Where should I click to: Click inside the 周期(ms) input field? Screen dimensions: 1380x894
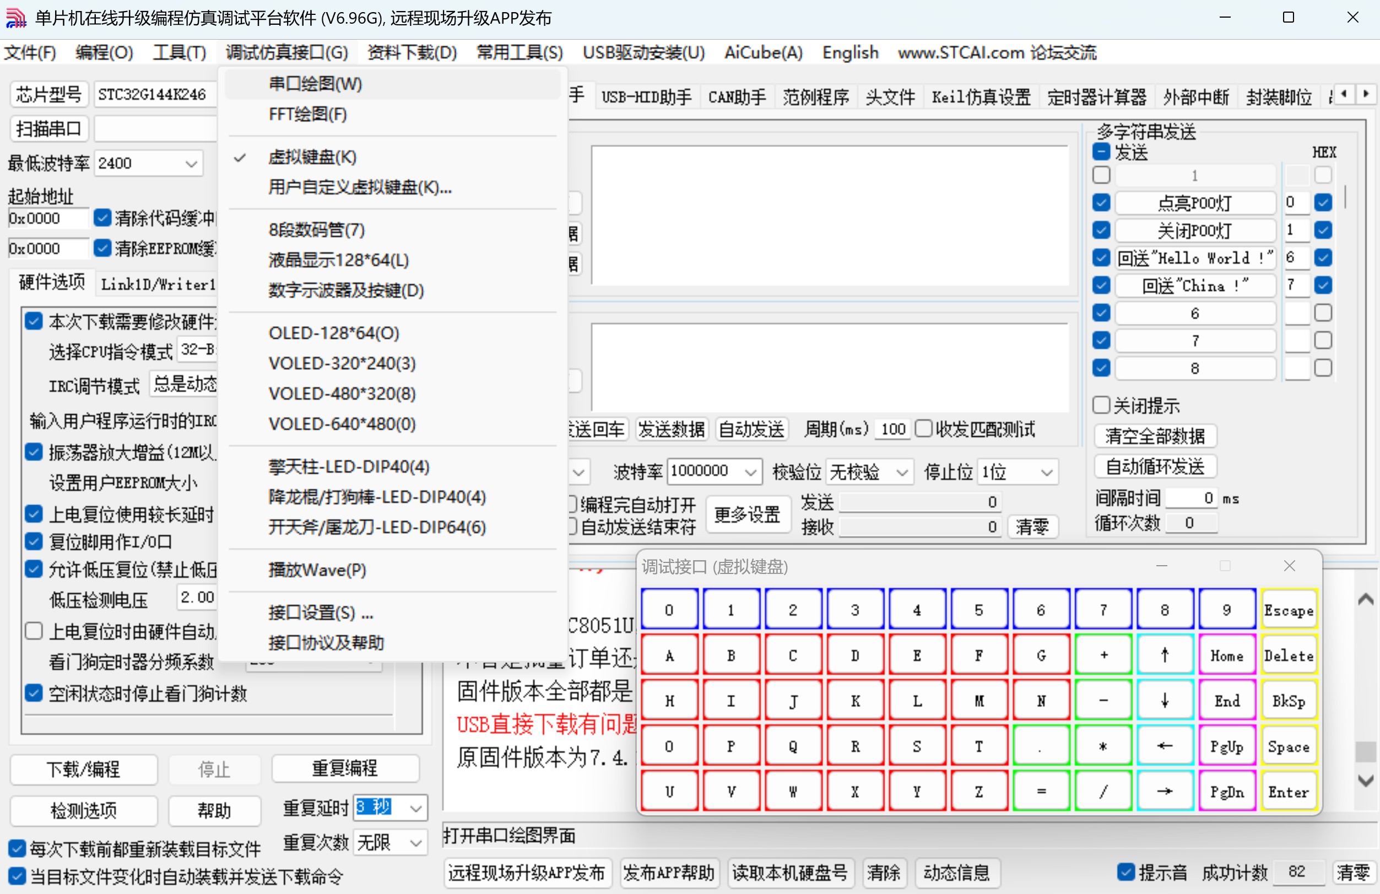(891, 429)
